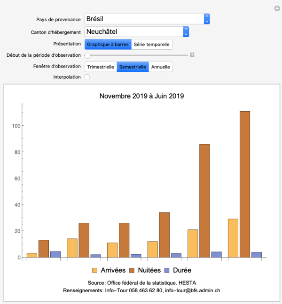Click the observation period slider handle

(x=87, y=55)
